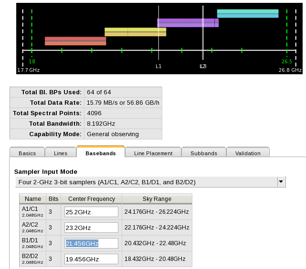This screenshot has height=269, width=306.
Task: Select the Basebands tab
Action: point(100,153)
